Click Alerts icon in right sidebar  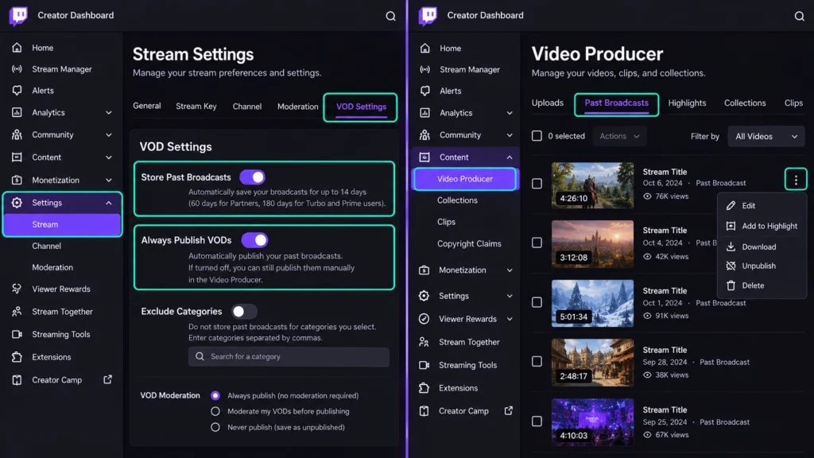424,91
